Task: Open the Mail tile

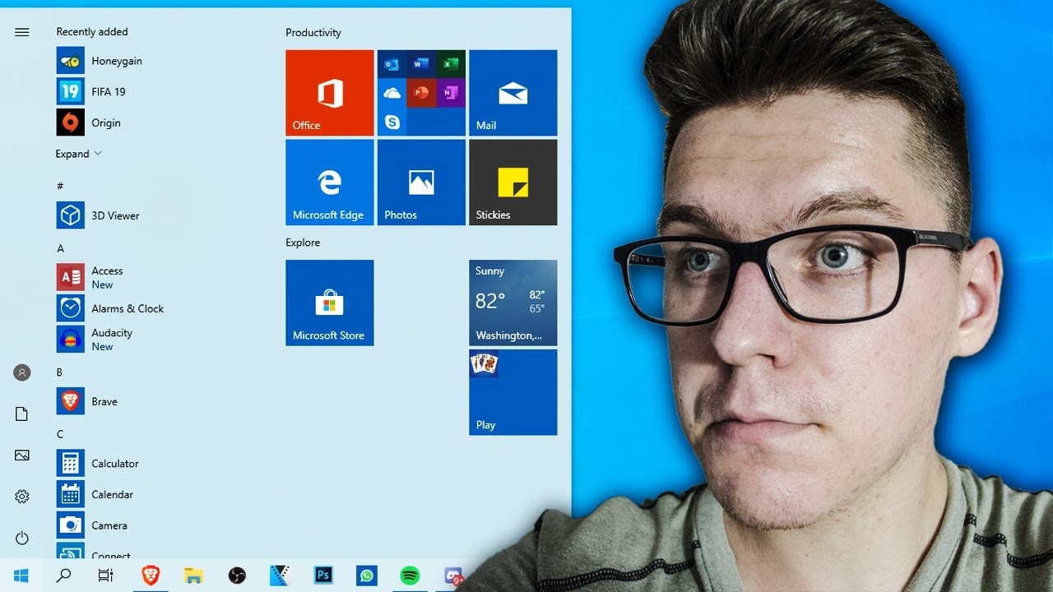Action: point(513,93)
